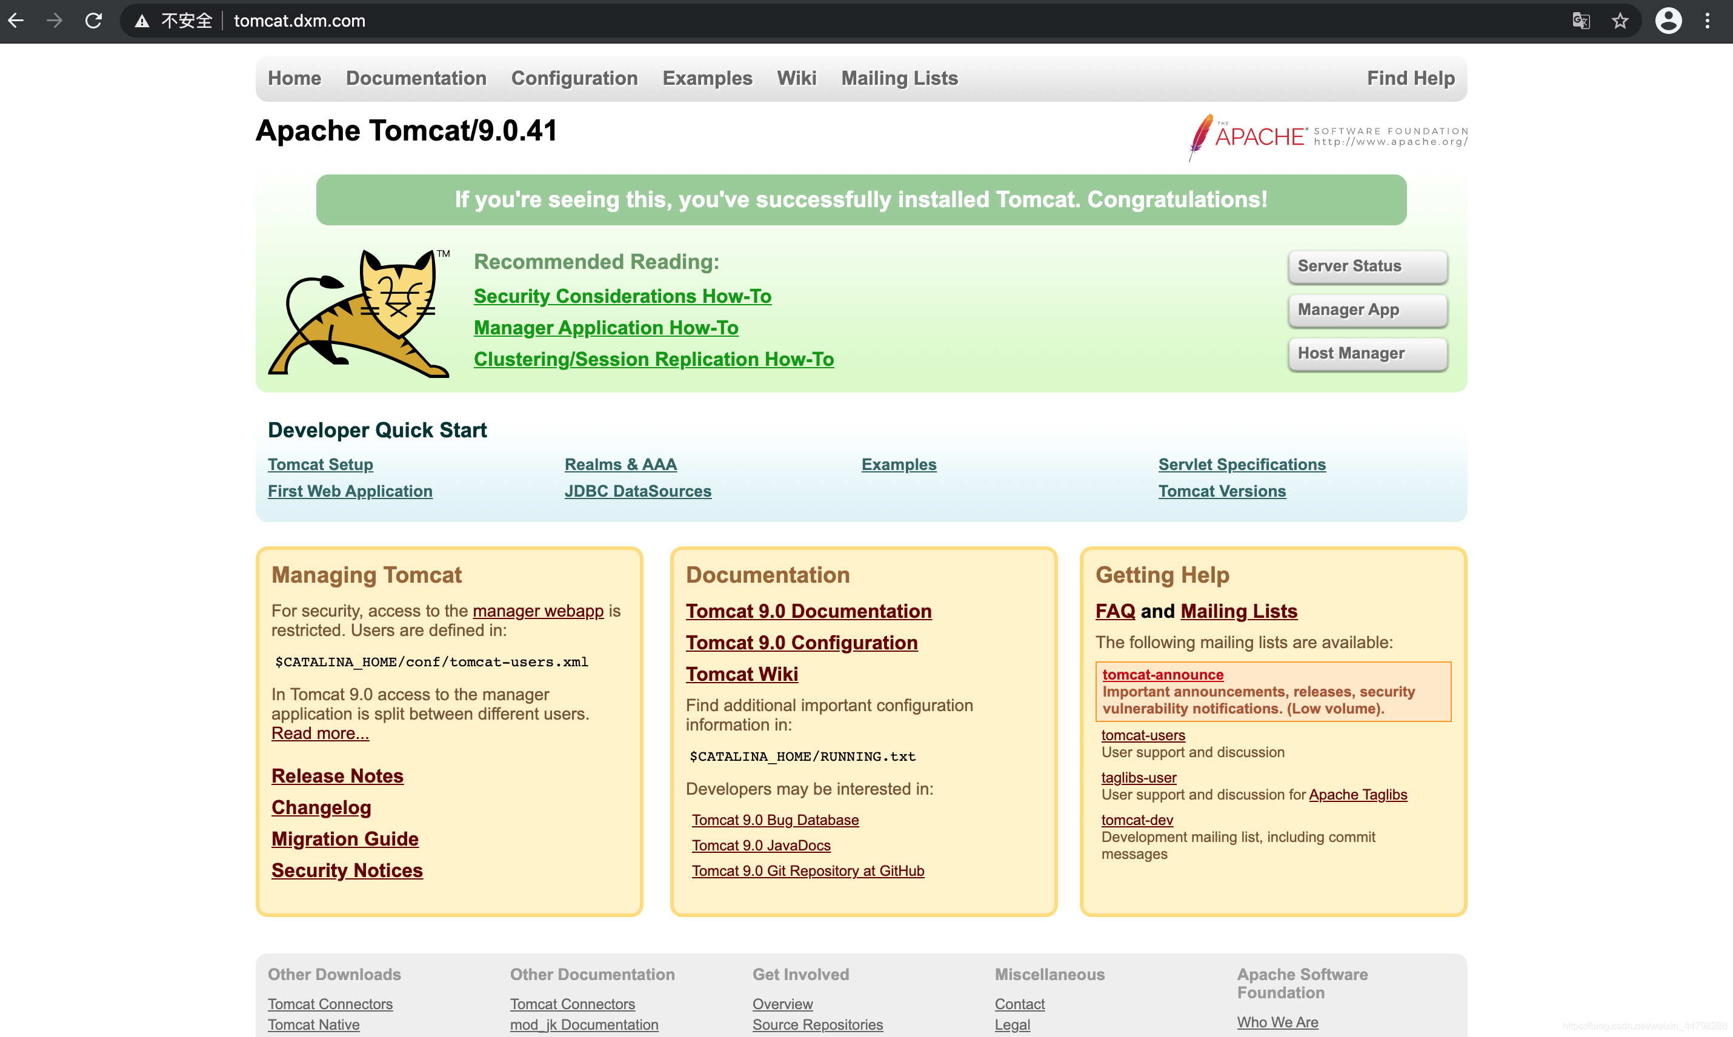1733x1037 pixels.
Task: Click the not-secure warning triangle icon
Action: click(x=142, y=21)
